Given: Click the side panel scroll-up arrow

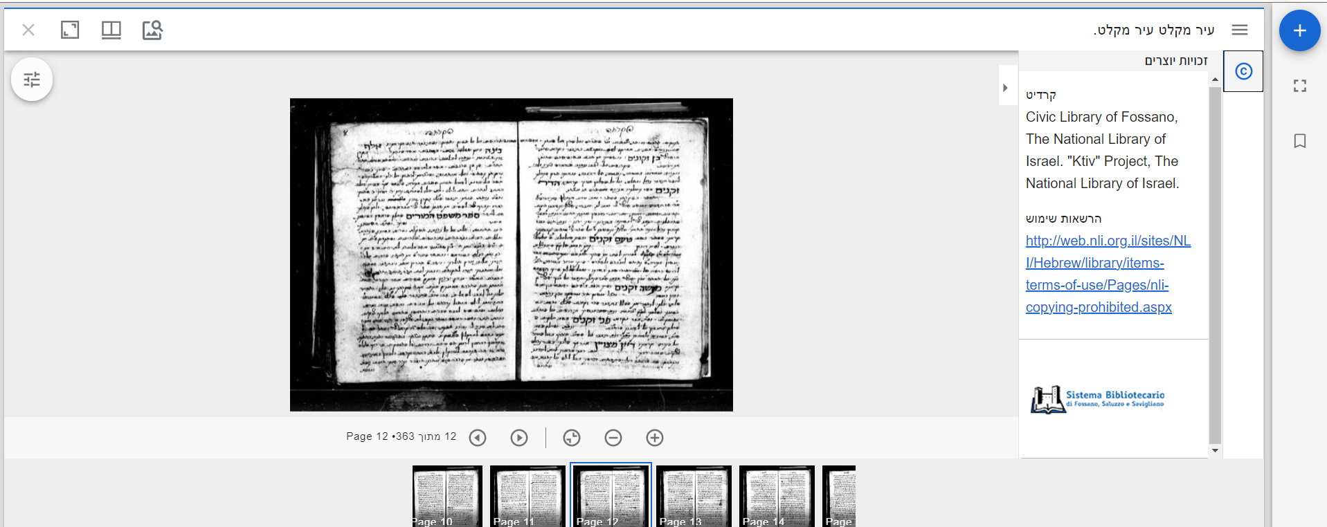Looking at the screenshot, I should (x=1215, y=80).
